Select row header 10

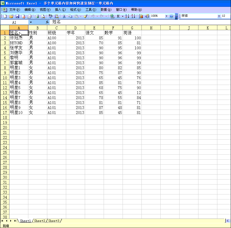click(x=5, y=78)
